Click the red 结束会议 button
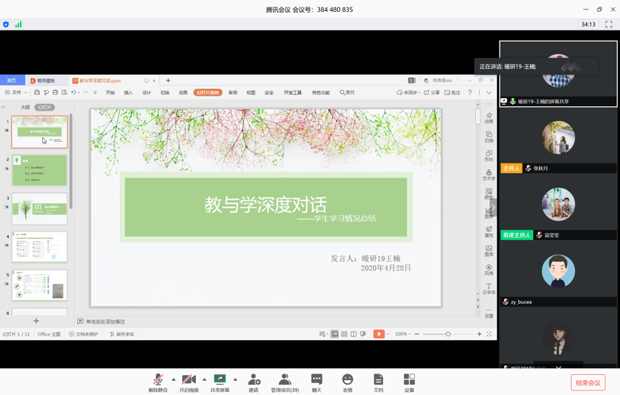This screenshot has height=395, width=620. 587,382
